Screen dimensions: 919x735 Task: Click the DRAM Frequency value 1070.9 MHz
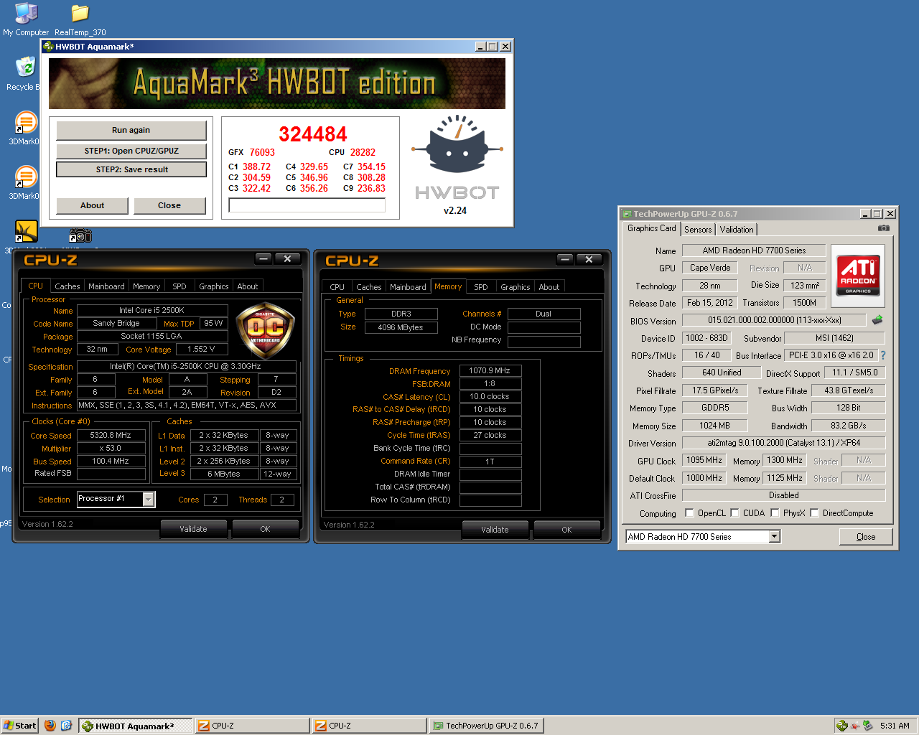pos(490,370)
